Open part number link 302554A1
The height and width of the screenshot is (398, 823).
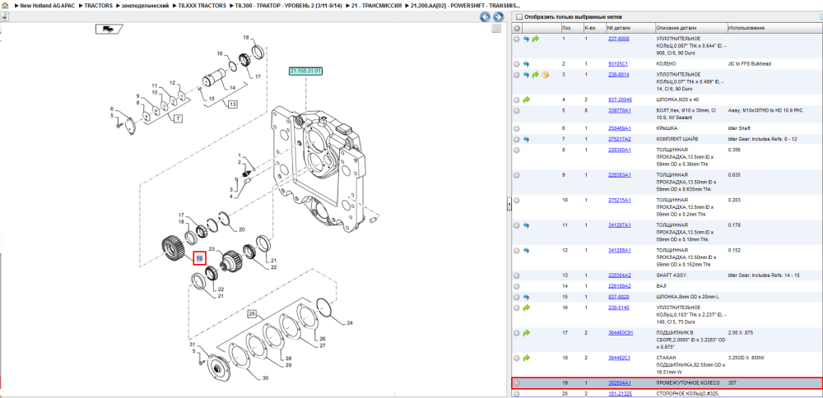(620, 383)
